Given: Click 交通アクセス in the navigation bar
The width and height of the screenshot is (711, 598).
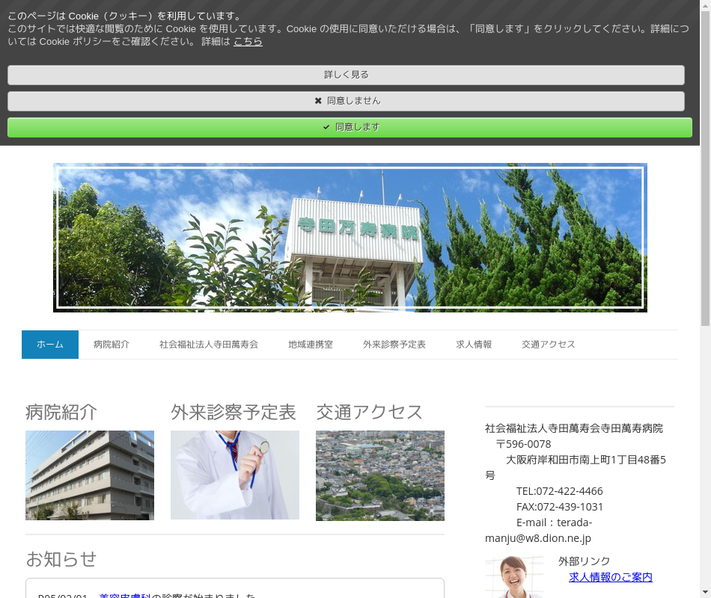Looking at the screenshot, I should [549, 345].
